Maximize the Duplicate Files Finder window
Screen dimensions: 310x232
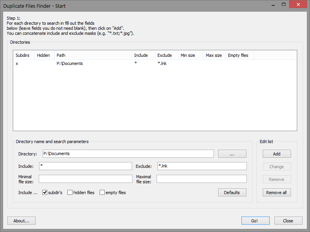(284, 5)
